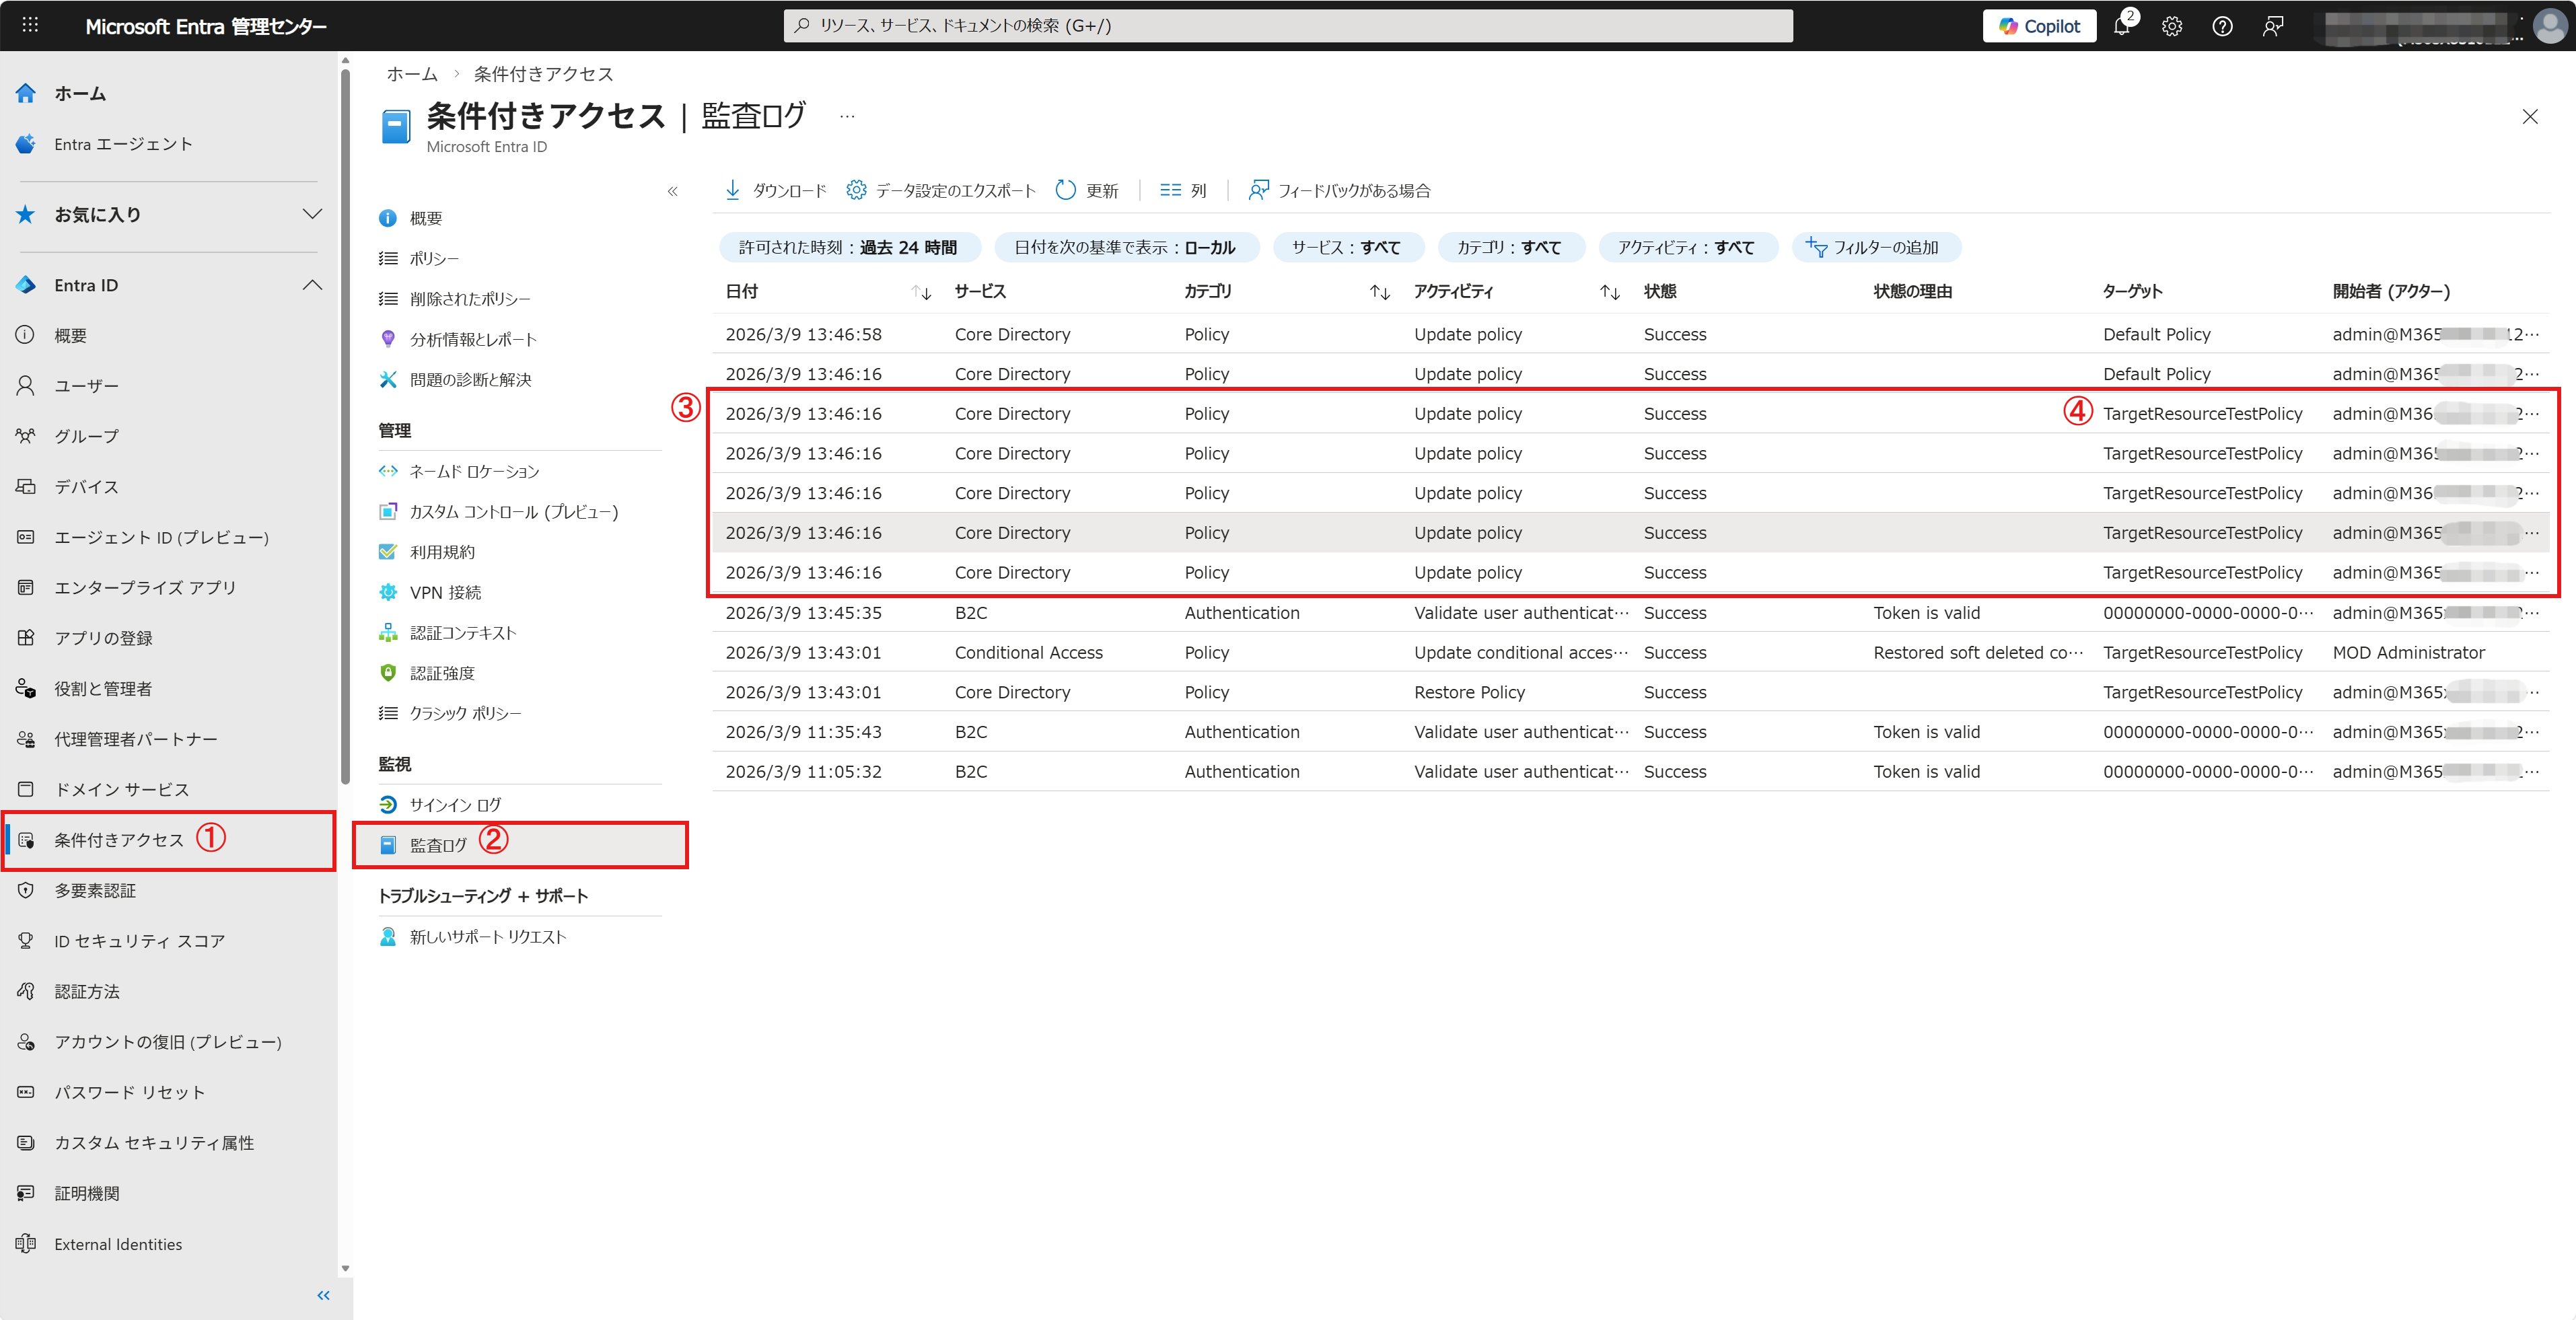Sort by 日付 column arrows
Image resolution: width=2576 pixels, height=1320 pixels.
click(x=921, y=292)
